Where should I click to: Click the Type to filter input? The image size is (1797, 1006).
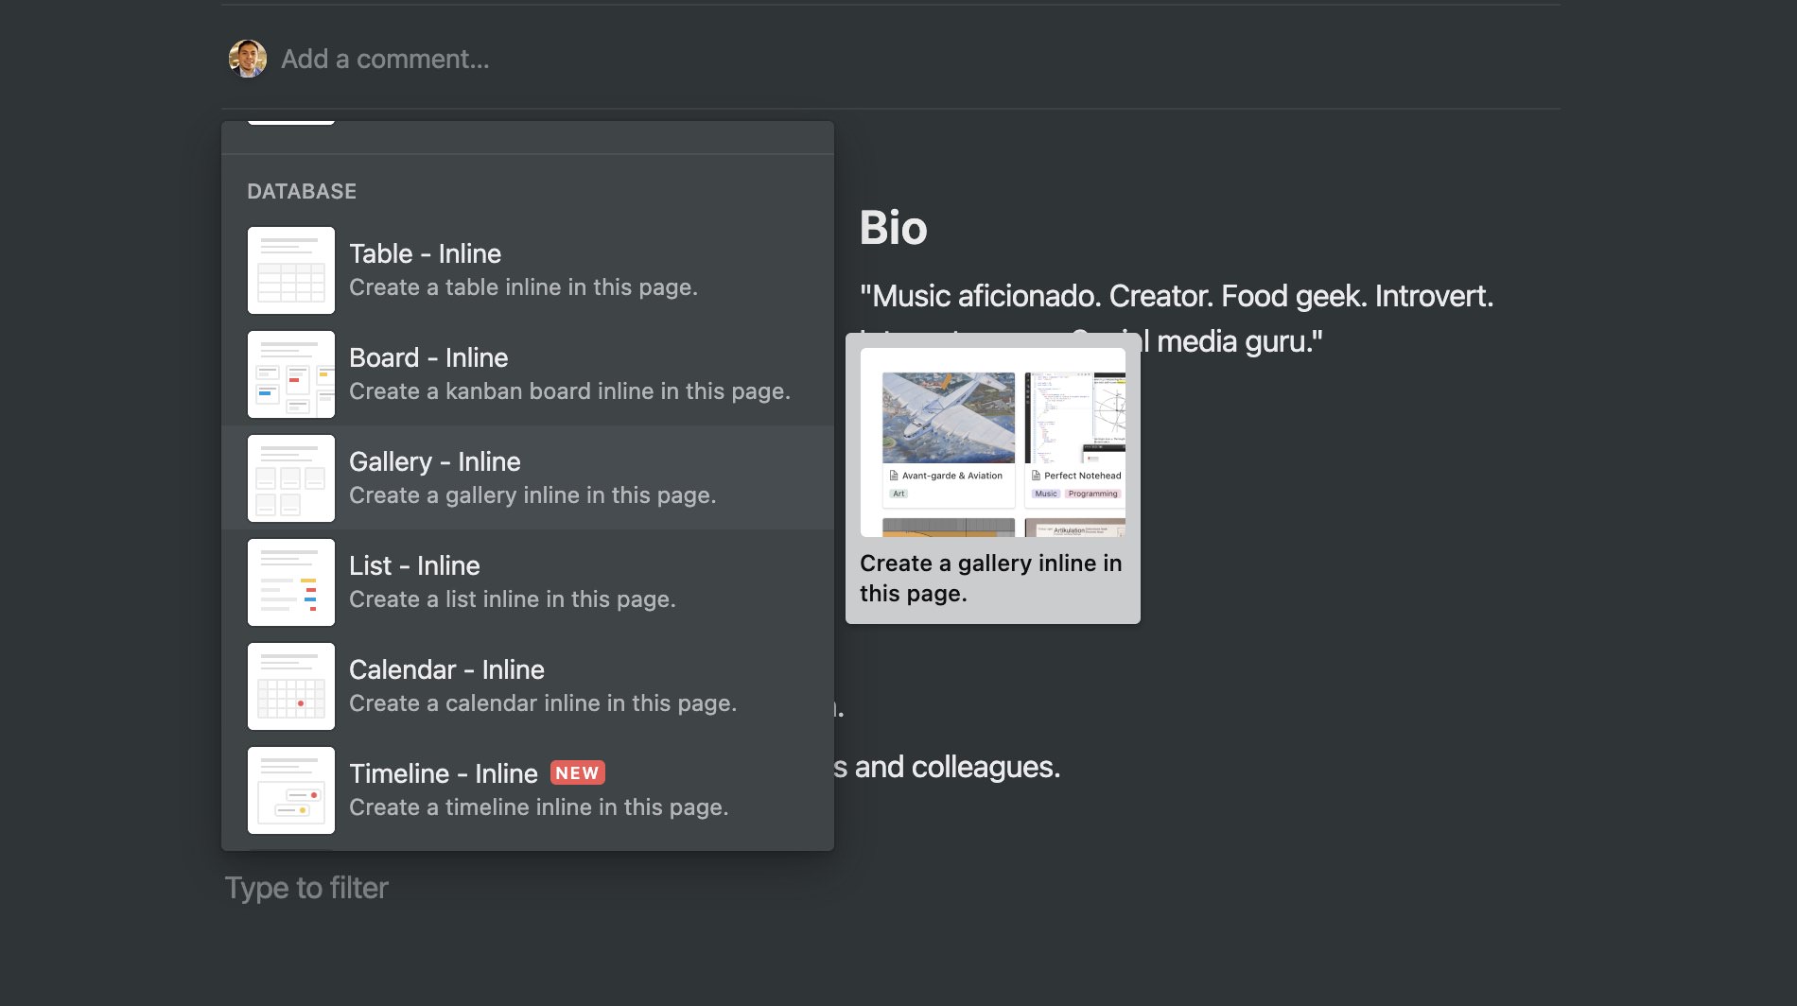coord(306,888)
